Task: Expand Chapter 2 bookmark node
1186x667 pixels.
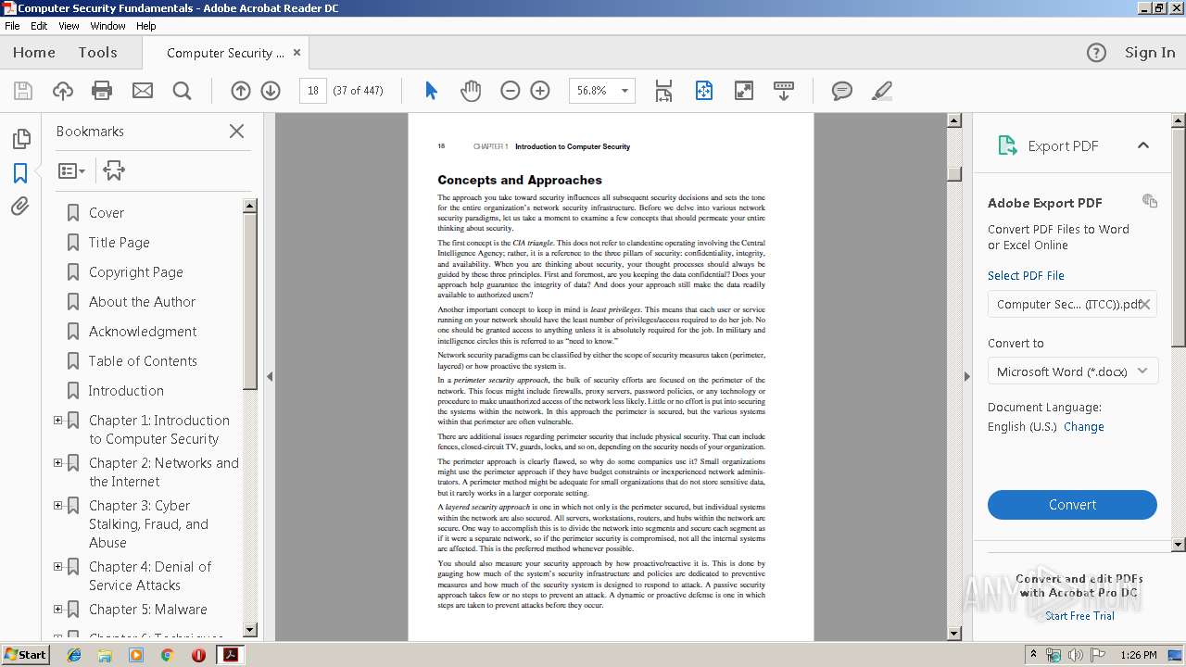Action: (x=57, y=463)
